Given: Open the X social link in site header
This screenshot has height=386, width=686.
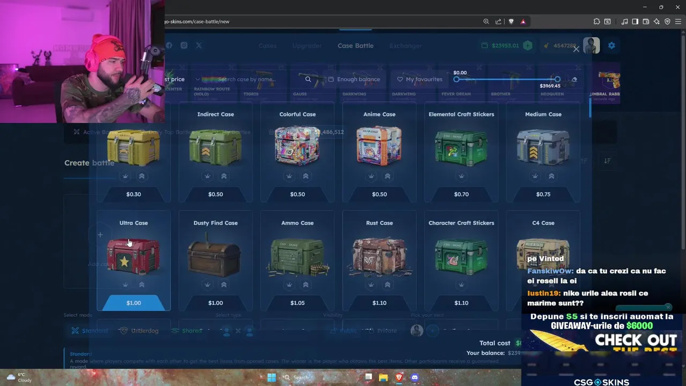Looking at the screenshot, I should [199, 46].
